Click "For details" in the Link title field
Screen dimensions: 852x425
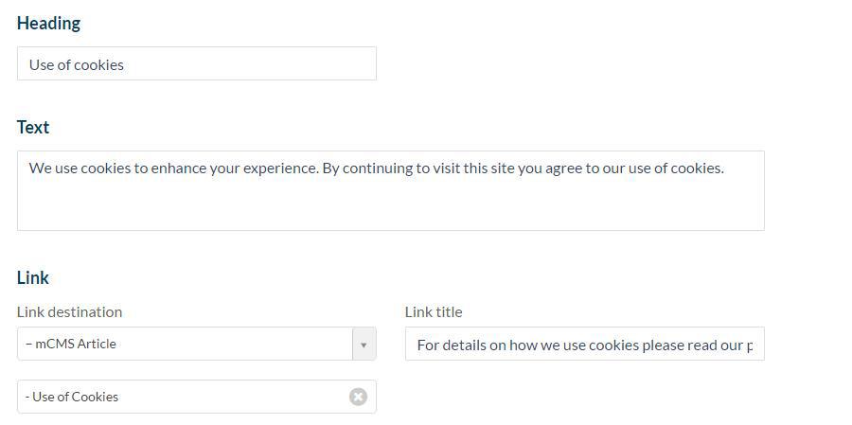(451, 345)
